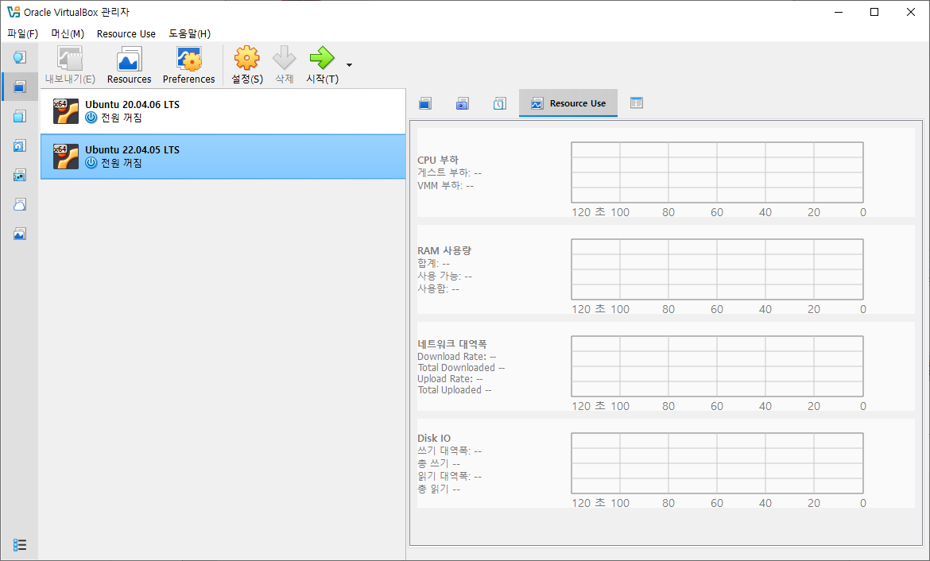Click the '사용 가능: --' text
Viewport: 930px width, 561px height.
[445, 277]
